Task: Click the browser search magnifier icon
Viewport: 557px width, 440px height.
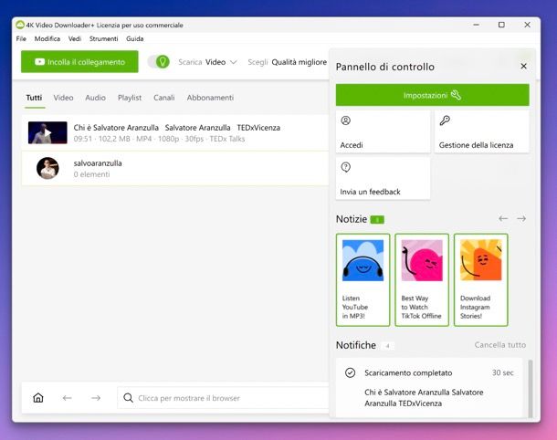Action: (x=128, y=398)
